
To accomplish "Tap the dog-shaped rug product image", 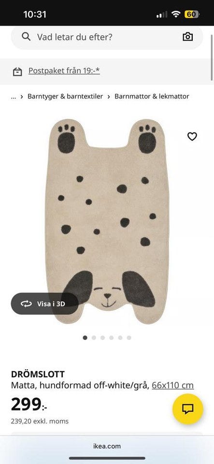I will tap(107, 221).
